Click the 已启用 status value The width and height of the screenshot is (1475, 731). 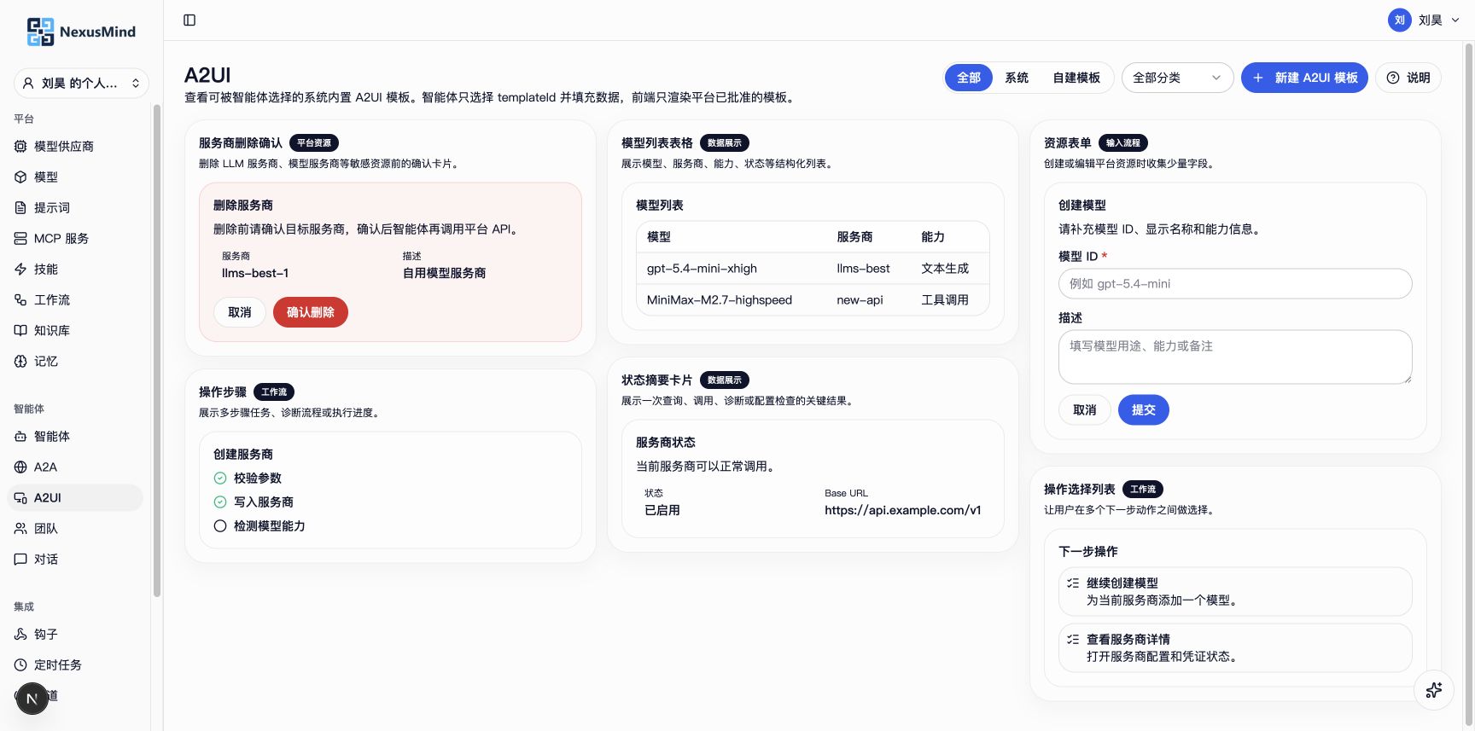click(662, 510)
